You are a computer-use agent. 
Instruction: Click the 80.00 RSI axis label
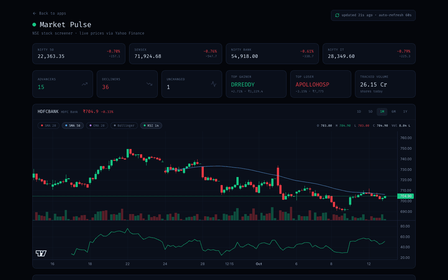405,226
